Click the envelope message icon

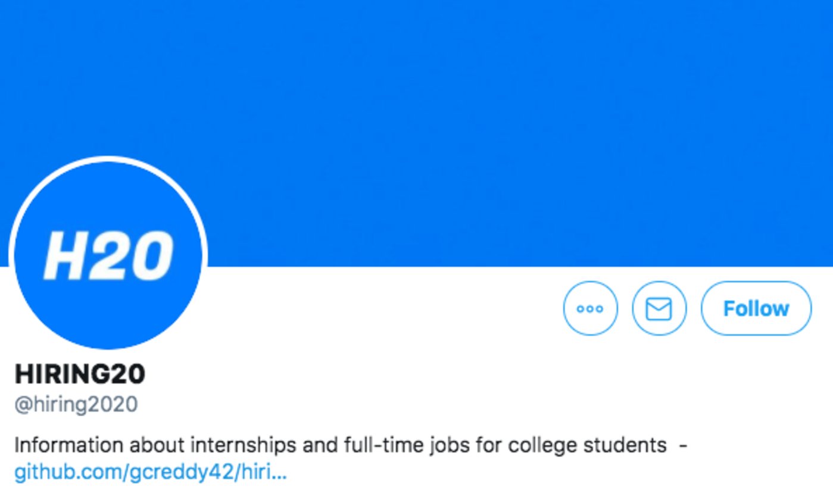[x=659, y=308]
